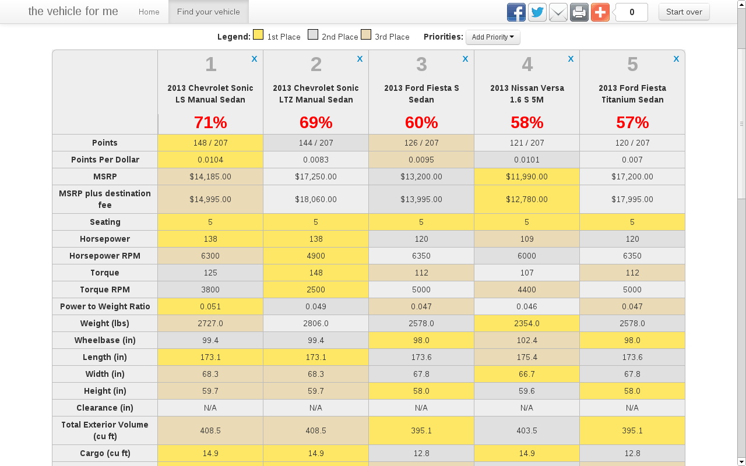Click the 2013 Chevrolet Sonic LS Manual Sedan title
Image resolution: width=746 pixels, height=466 pixels.
(210, 94)
